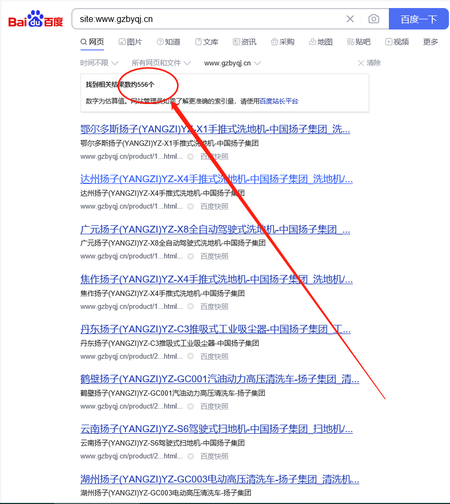The height and width of the screenshot is (504, 450).
Task: Click 百度快照 for 达州 result
Action: (215, 206)
